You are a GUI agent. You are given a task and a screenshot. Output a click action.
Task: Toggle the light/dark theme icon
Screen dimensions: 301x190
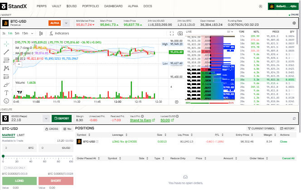(x=261, y=6)
